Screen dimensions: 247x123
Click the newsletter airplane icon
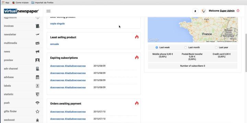[x=37, y=35]
